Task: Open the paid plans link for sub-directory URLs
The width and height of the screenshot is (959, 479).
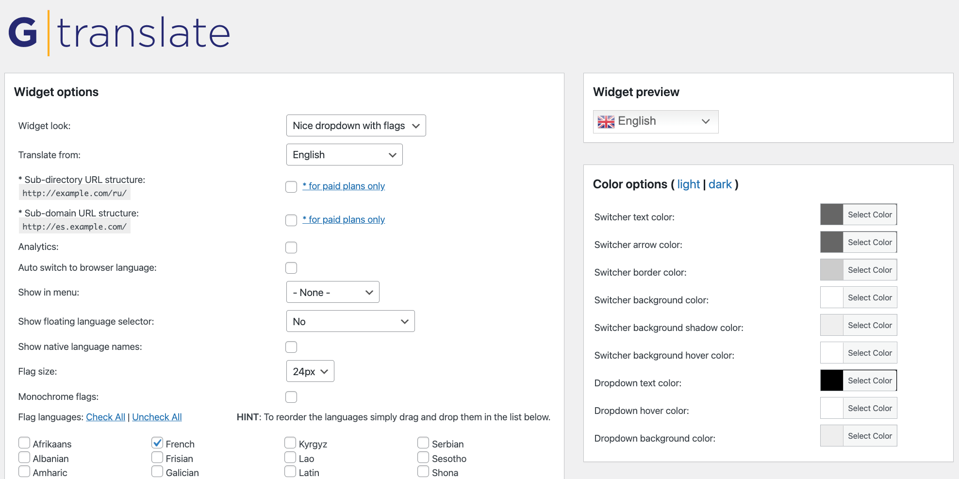Action: 343,186
